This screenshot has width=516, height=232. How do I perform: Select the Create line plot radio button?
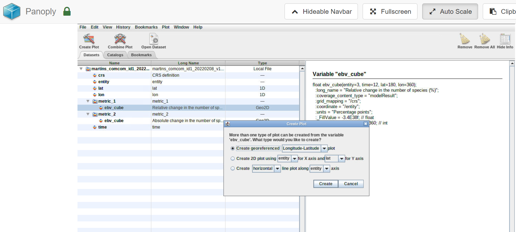[232, 168]
